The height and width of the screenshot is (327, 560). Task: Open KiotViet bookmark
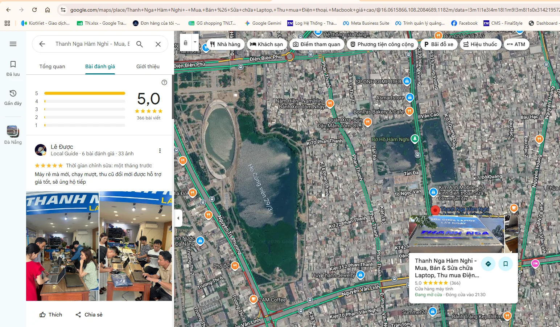(45, 23)
